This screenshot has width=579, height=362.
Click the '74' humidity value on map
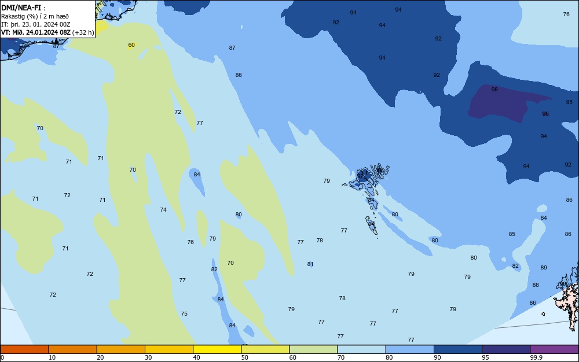tap(163, 209)
